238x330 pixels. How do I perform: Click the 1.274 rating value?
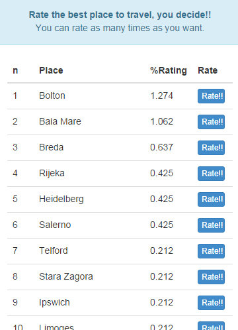161,95
